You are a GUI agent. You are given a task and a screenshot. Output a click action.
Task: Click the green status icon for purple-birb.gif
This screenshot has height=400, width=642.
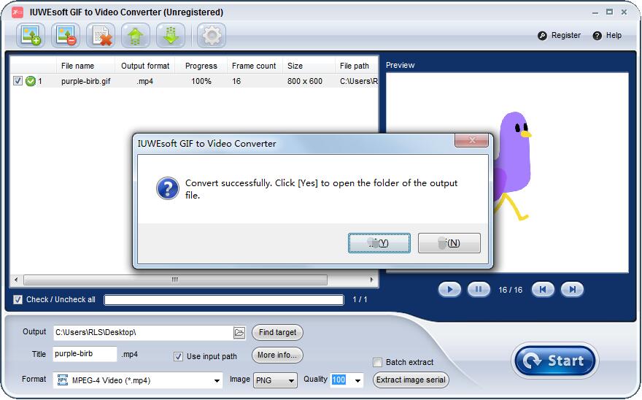point(31,81)
